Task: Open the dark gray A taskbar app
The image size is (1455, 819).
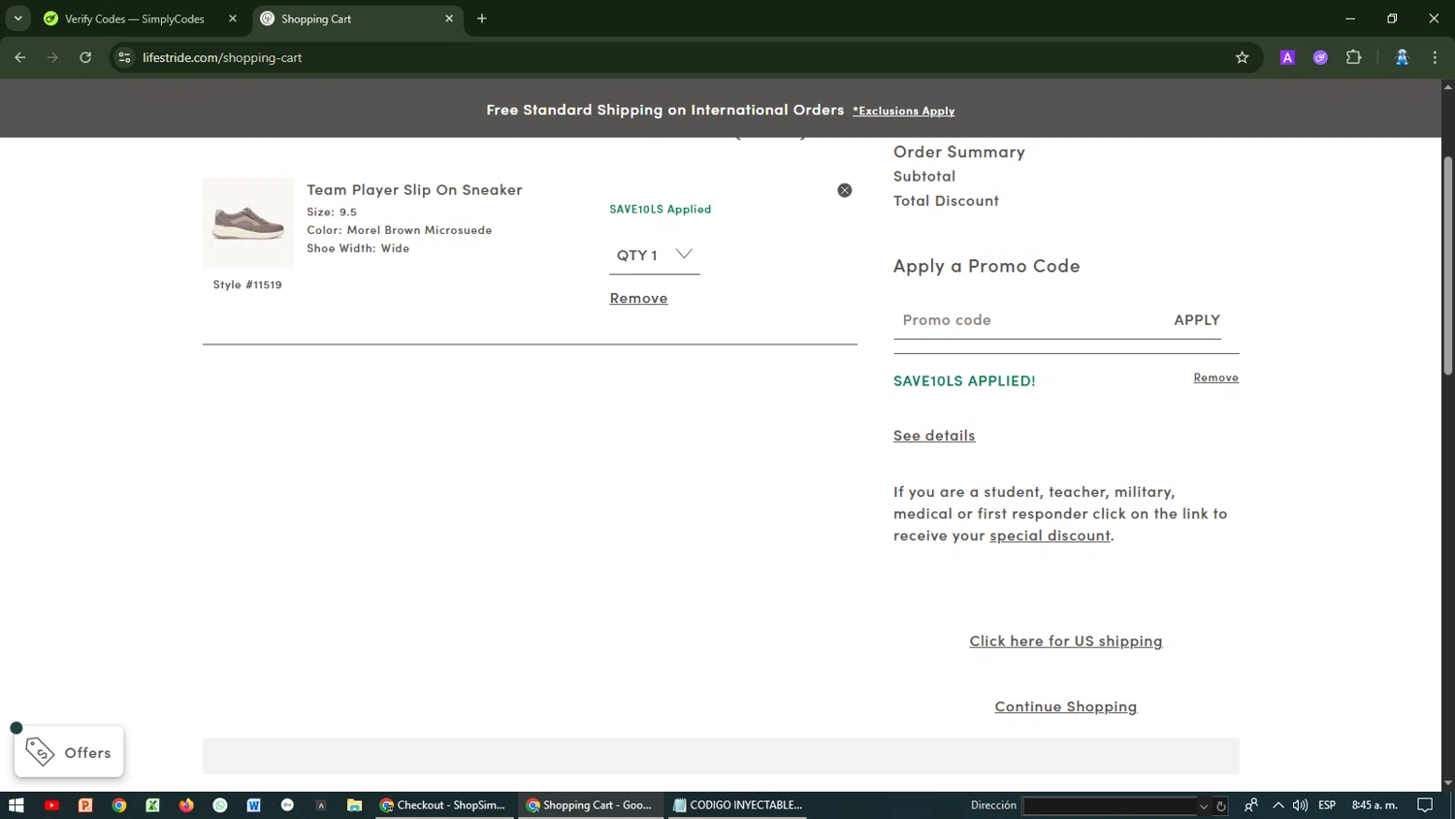Action: [x=321, y=805]
